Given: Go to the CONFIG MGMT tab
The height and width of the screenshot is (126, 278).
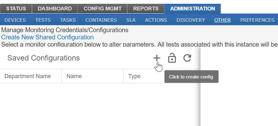Looking at the screenshot, I should (x=102, y=9).
